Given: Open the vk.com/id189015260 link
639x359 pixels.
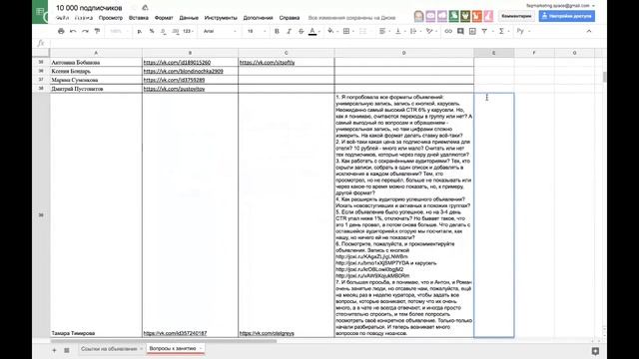Looking at the screenshot, I should (177, 62).
